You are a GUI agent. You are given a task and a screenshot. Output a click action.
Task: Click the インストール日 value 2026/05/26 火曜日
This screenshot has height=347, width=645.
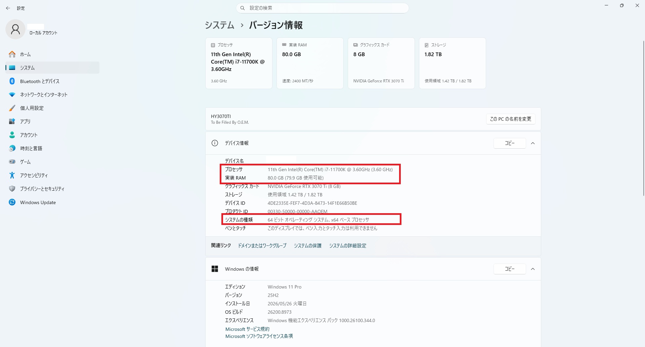pos(287,304)
